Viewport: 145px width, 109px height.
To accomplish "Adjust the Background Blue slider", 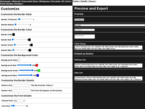I will pos(25,75).
